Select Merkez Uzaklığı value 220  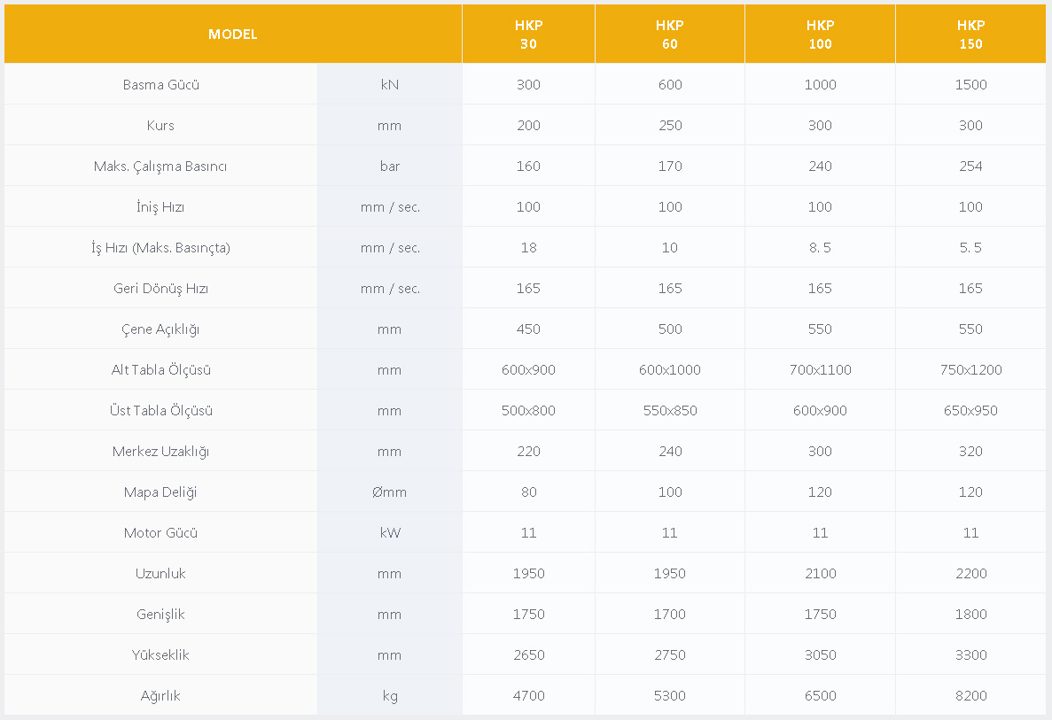pos(529,451)
